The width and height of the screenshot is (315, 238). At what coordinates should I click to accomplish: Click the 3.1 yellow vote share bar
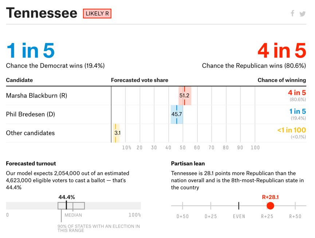[116, 133]
